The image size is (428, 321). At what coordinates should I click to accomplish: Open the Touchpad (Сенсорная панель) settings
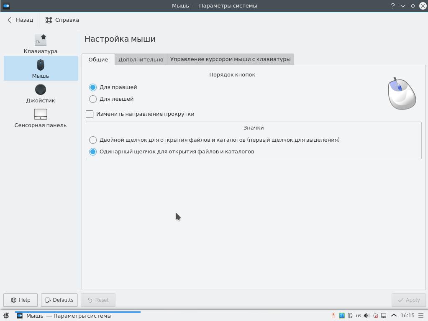[x=41, y=118]
